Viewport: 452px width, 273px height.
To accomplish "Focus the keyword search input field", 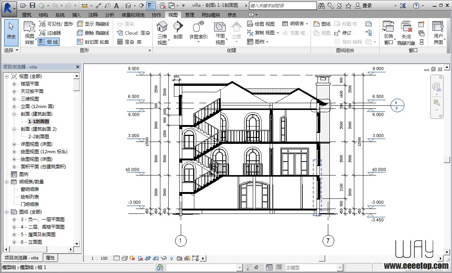I will (283, 6).
